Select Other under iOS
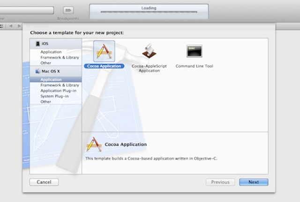This screenshot has width=300, height=202. point(46,63)
